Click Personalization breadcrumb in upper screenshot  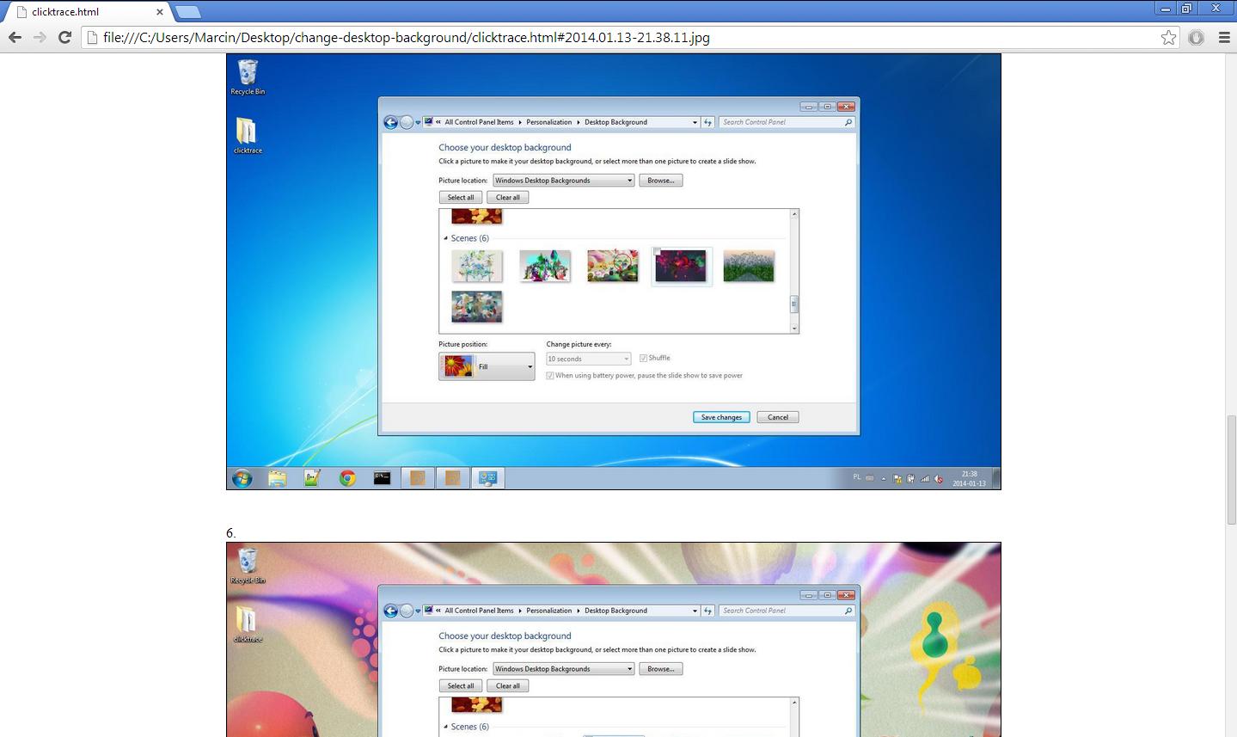click(x=549, y=122)
